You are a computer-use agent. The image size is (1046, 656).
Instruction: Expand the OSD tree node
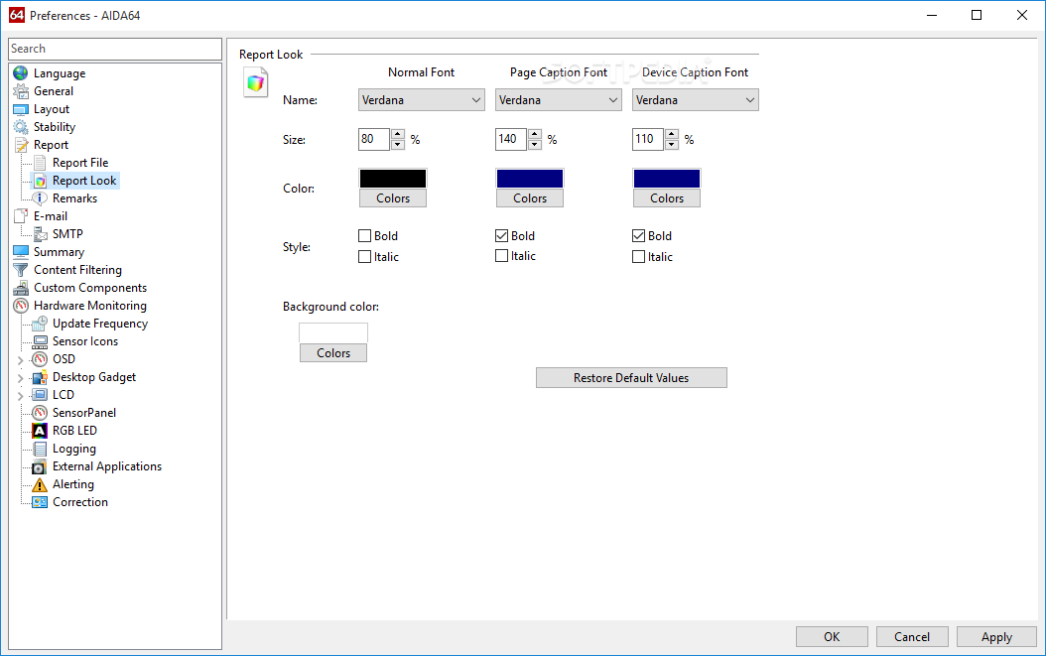click(x=20, y=360)
